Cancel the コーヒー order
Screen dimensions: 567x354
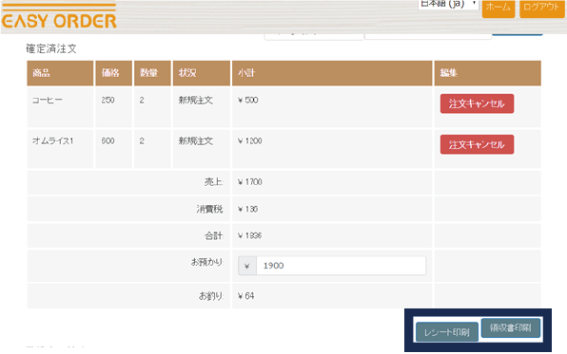click(x=477, y=103)
